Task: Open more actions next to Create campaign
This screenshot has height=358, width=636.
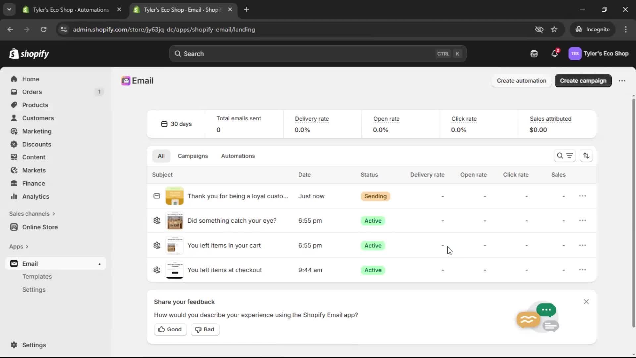Action: click(622, 81)
